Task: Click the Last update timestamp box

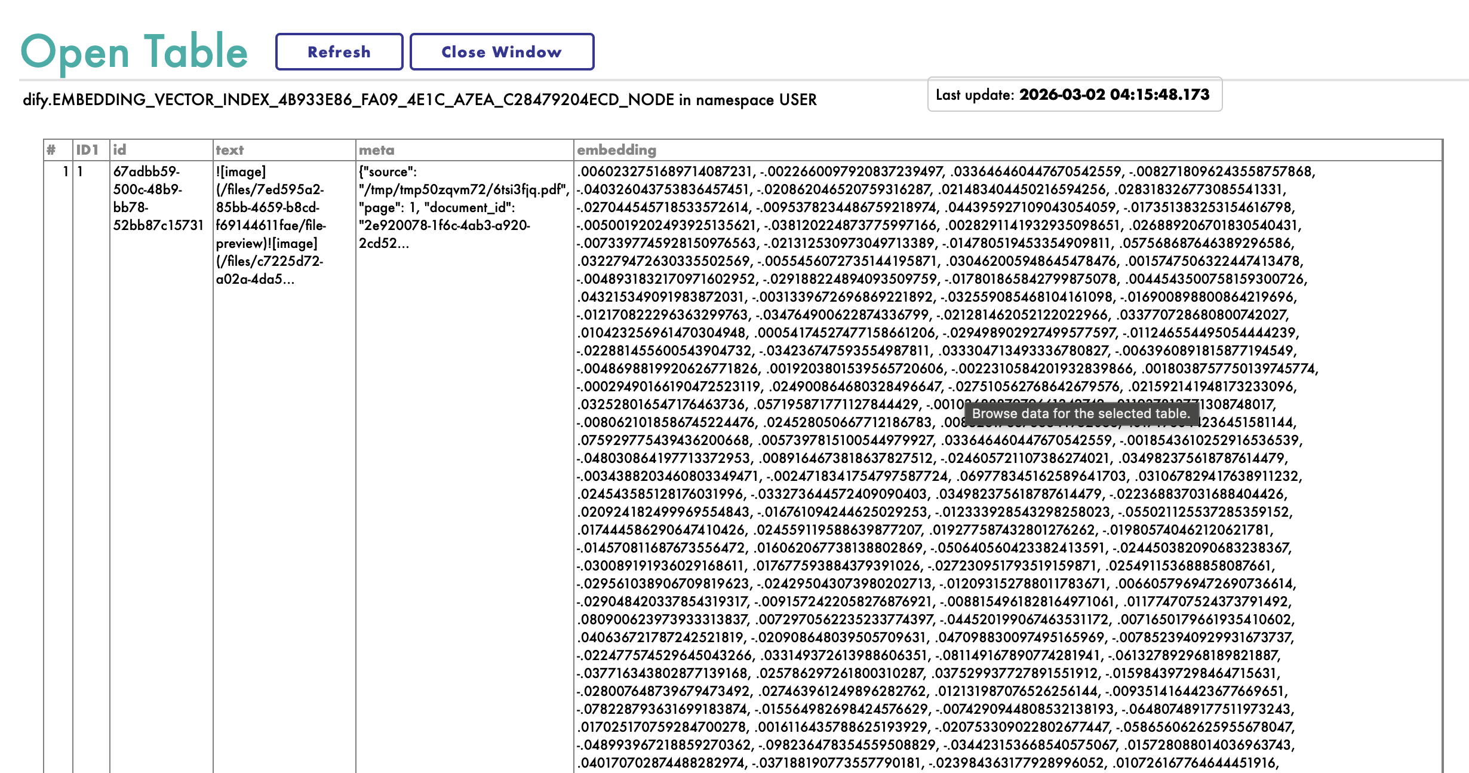Action: [x=1074, y=94]
